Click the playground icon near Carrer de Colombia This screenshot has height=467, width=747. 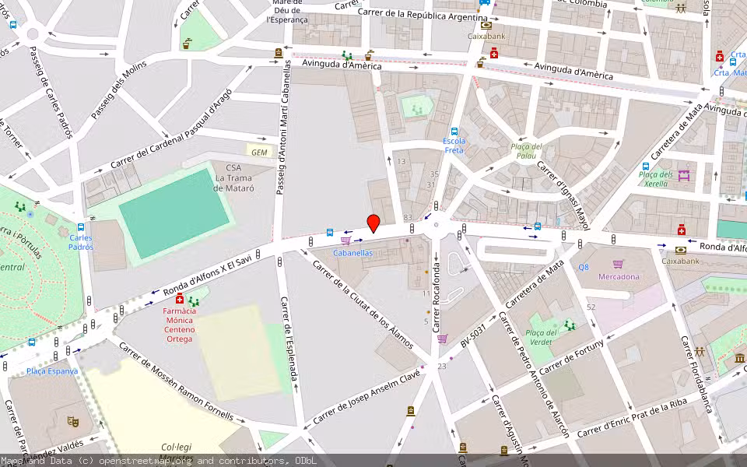tap(681, 8)
